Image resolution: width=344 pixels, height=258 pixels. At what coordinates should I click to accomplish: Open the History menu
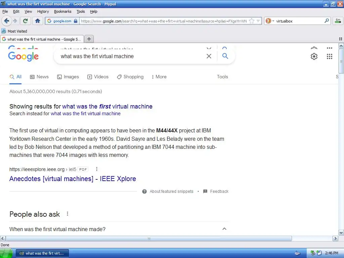(43, 11)
